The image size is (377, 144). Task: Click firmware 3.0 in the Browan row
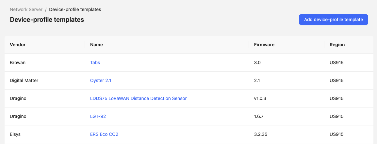coord(257,63)
